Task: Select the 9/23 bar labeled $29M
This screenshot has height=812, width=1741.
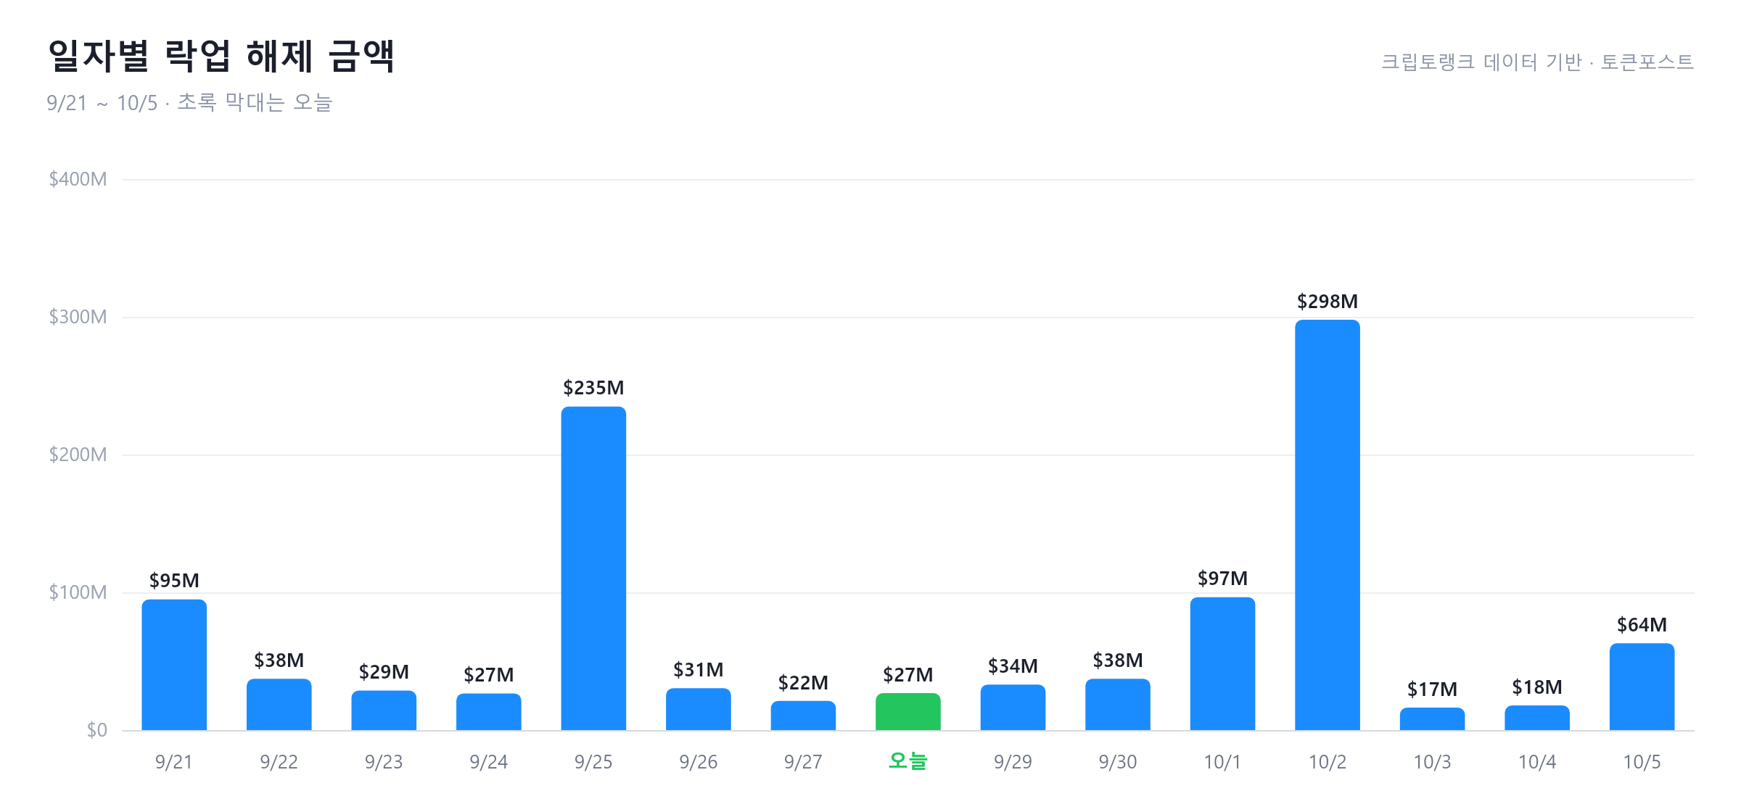Action: [384, 710]
